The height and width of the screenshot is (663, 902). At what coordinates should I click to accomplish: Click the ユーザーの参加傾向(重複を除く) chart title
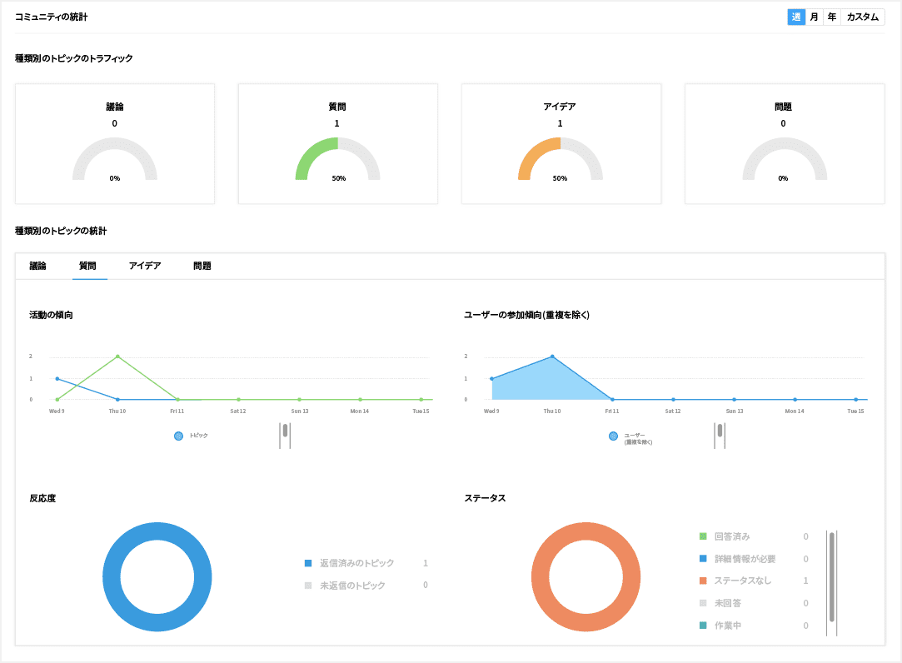point(527,315)
